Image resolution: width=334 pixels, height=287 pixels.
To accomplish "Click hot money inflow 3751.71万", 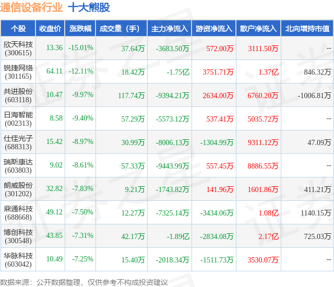I will tap(218, 72).
